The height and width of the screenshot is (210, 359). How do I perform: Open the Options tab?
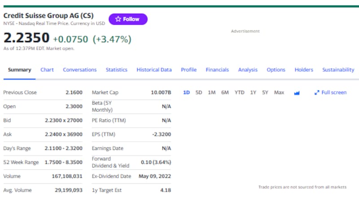click(x=276, y=70)
